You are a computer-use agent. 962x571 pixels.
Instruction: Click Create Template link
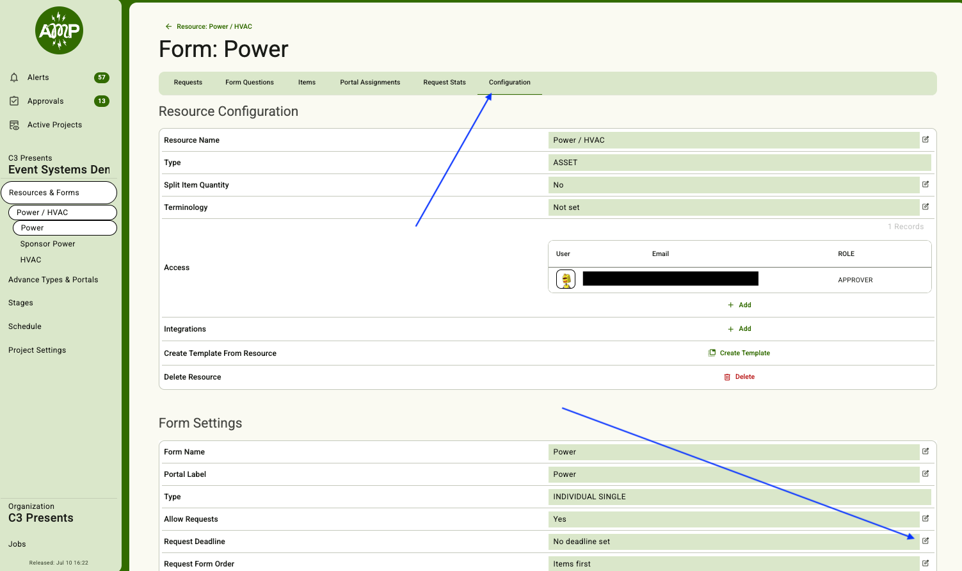pos(745,353)
